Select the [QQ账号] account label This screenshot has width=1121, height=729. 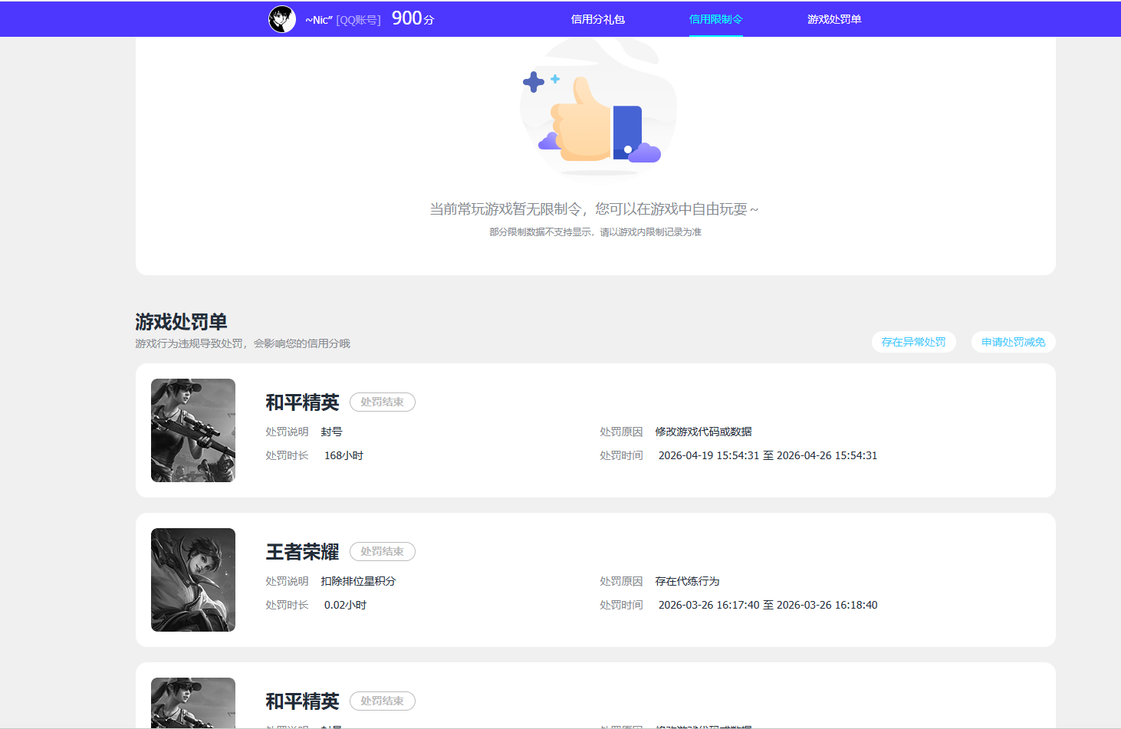(x=359, y=20)
